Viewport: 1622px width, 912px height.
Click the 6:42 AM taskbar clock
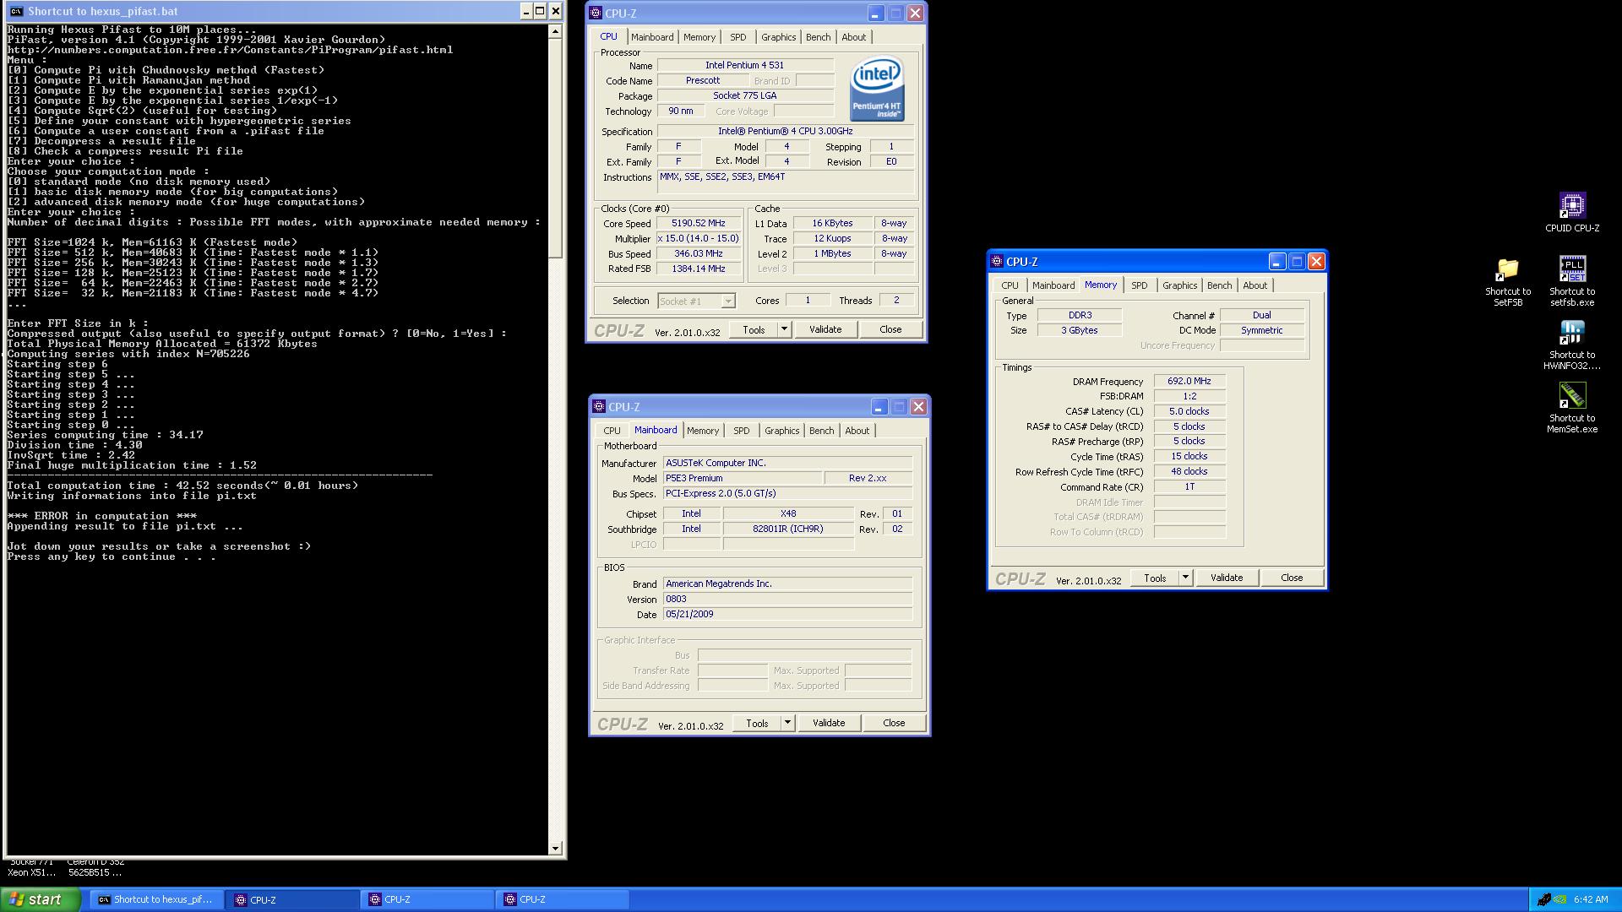(x=1591, y=899)
